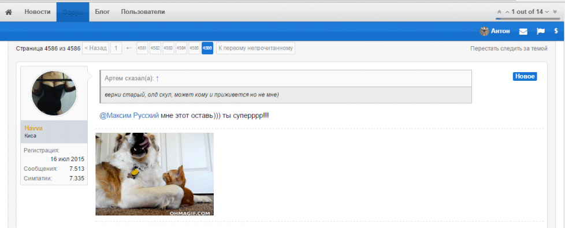
Task: Go to previous match up arrow
Action: 507,12
